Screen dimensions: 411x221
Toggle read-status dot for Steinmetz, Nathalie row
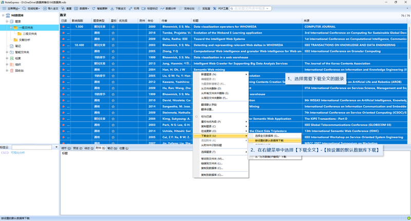[x=63, y=113]
